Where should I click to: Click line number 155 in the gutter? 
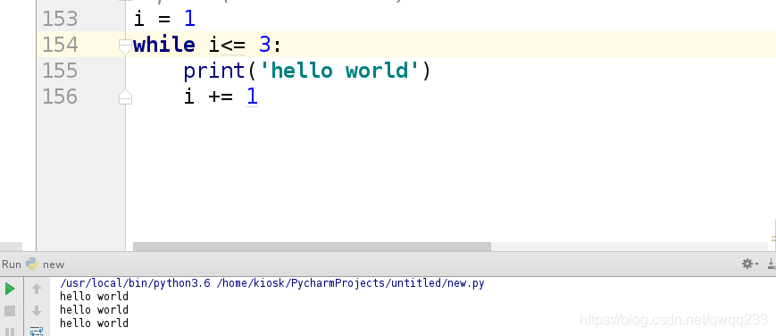click(60, 71)
